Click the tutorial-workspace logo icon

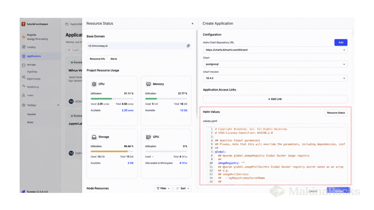23,24
